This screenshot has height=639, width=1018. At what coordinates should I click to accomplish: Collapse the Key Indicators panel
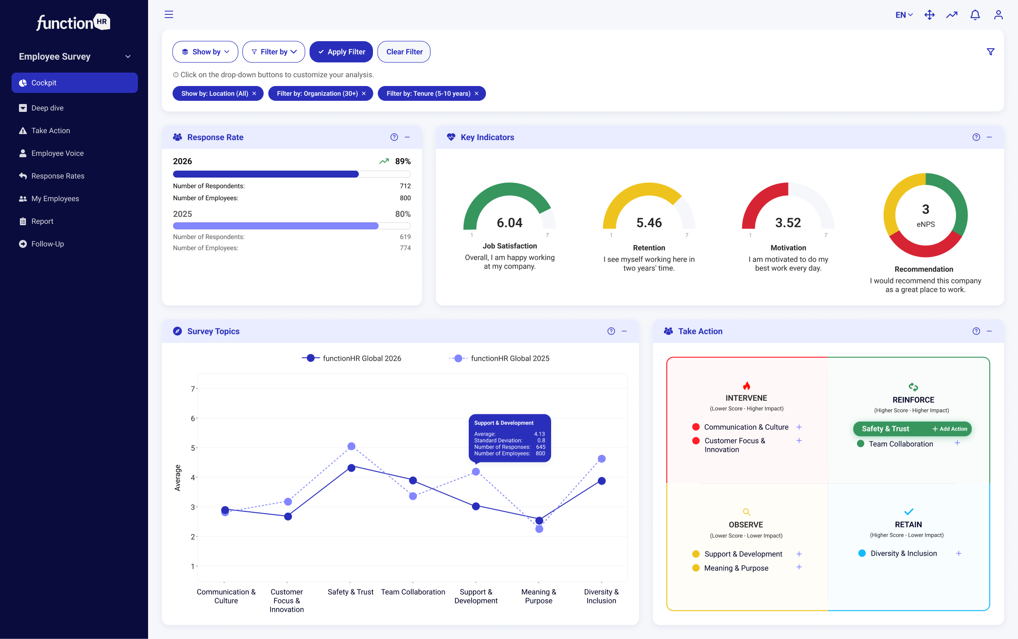[x=989, y=137]
